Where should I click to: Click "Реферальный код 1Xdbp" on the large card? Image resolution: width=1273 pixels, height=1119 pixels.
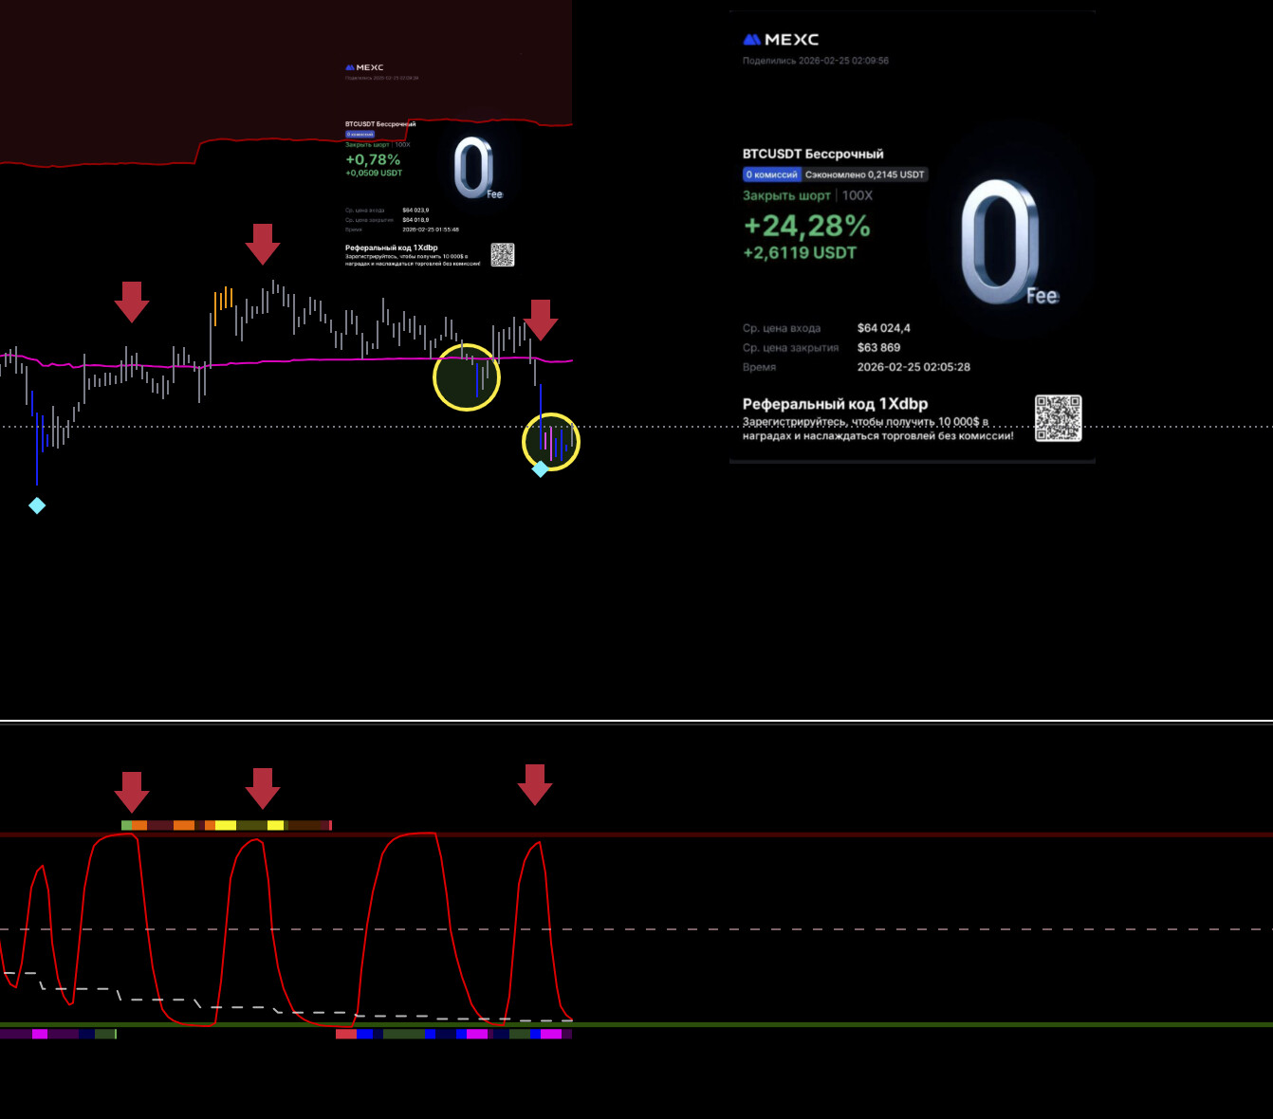[835, 404]
